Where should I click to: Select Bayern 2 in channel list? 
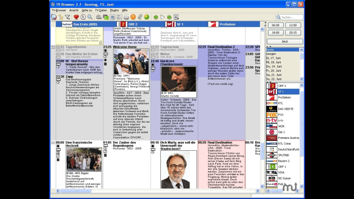click(283, 161)
